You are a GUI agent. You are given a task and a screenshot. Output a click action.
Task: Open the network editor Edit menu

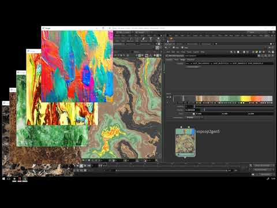point(173,52)
